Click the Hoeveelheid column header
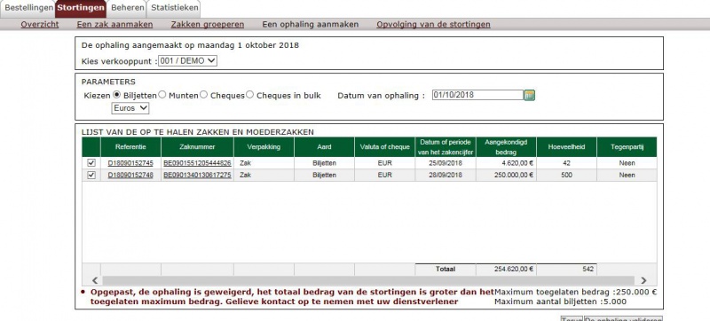710x321 pixels. [566, 147]
